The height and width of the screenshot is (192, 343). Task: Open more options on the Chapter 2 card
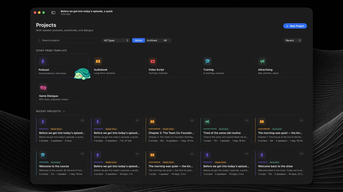(192, 121)
